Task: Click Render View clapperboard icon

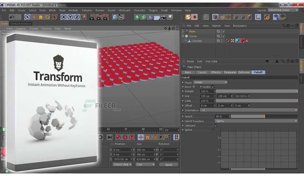Action: pos(92,17)
